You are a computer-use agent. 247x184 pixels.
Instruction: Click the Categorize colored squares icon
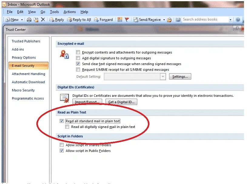[x=120, y=19]
